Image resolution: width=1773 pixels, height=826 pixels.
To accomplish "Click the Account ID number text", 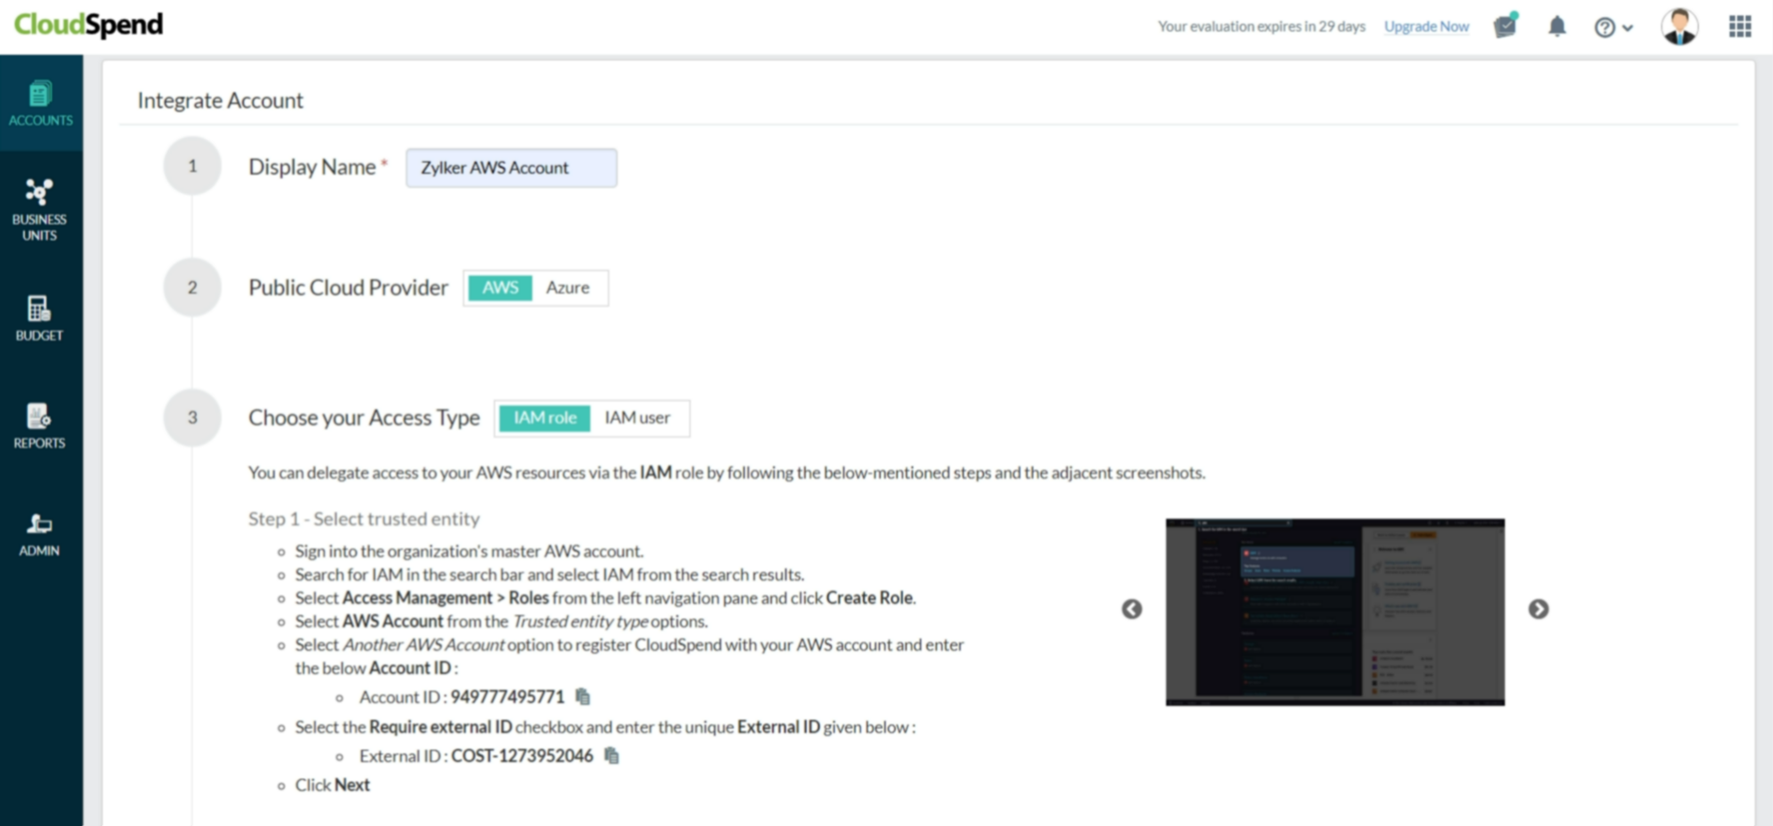I will [507, 697].
